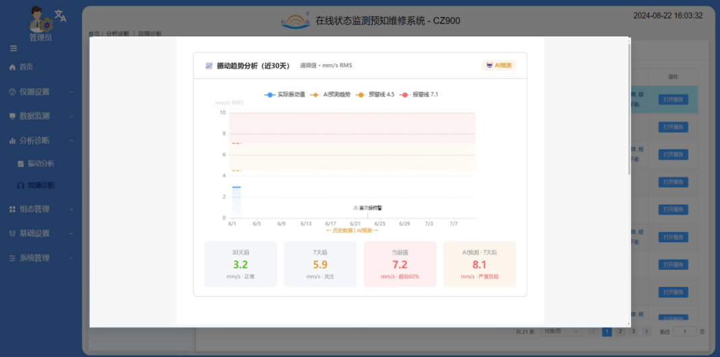Expand the 仪器设置 menu
This screenshot has width=720, height=357.
[x=41, y=92]
